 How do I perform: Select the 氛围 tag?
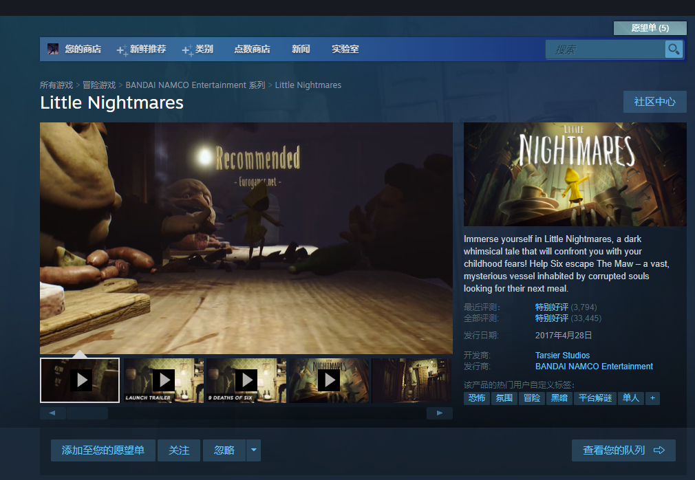504,398
